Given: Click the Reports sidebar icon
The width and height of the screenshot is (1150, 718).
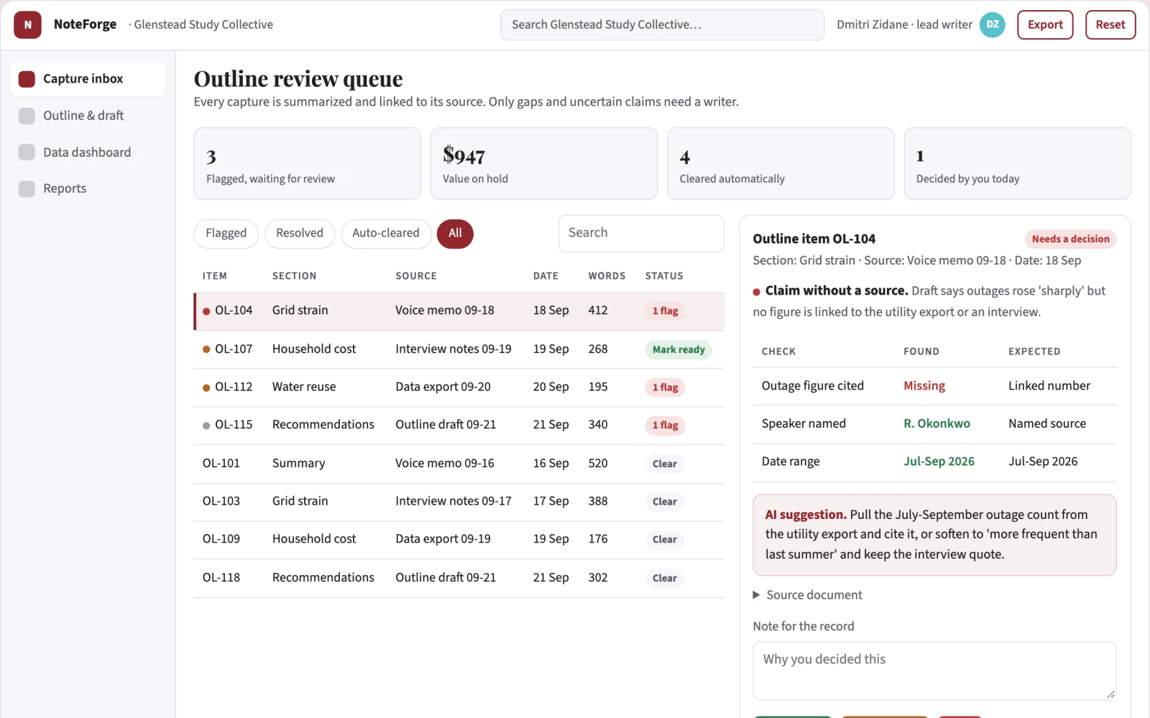Looking at the screenshot, I should point(27,188).
